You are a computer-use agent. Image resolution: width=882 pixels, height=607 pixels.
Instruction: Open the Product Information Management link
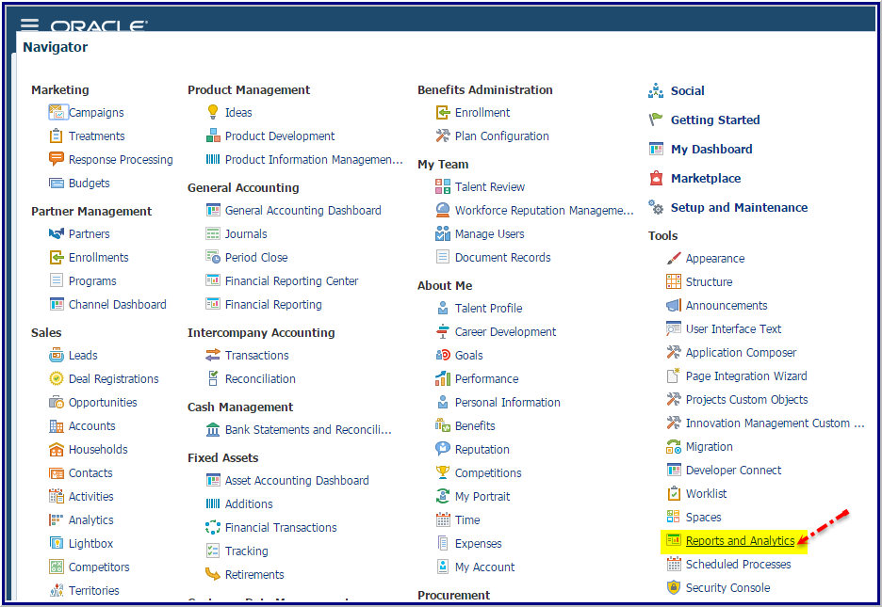click(313, 159)
